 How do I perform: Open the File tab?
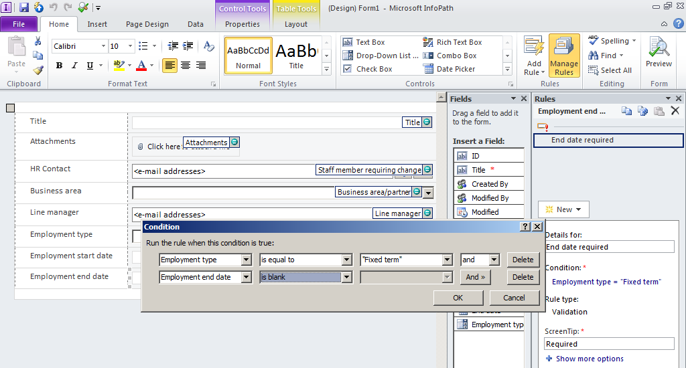[x=19, y=24]
